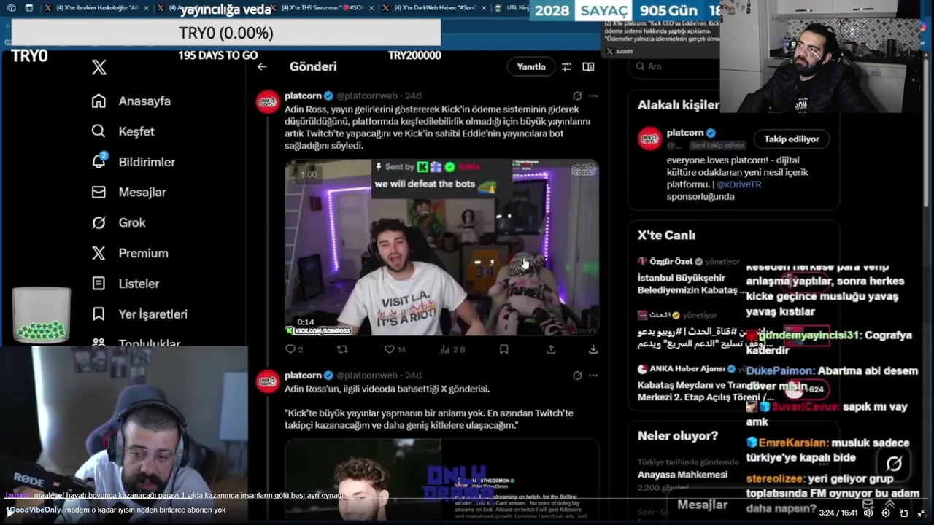This screenshot has height=525, width=934.
Task: Open Mesajlar in the left sidebar
Action: tap(129, 192)
